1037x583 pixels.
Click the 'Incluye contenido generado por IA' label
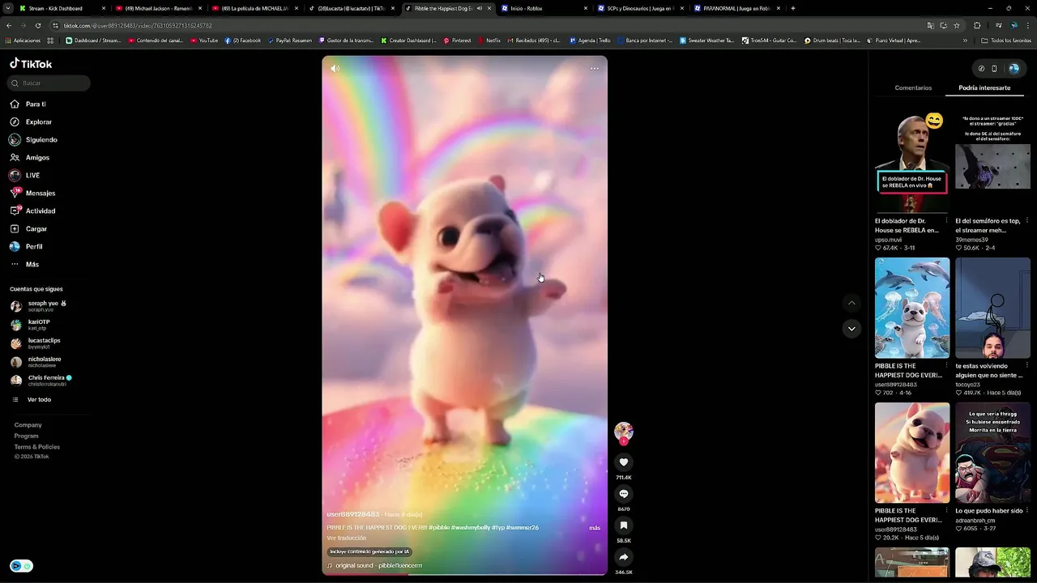369,551
